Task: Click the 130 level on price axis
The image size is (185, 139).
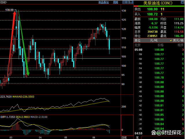Action: tap(124, 11)
